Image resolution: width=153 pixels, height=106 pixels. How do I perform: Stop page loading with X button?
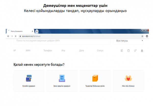coord(16,36)
